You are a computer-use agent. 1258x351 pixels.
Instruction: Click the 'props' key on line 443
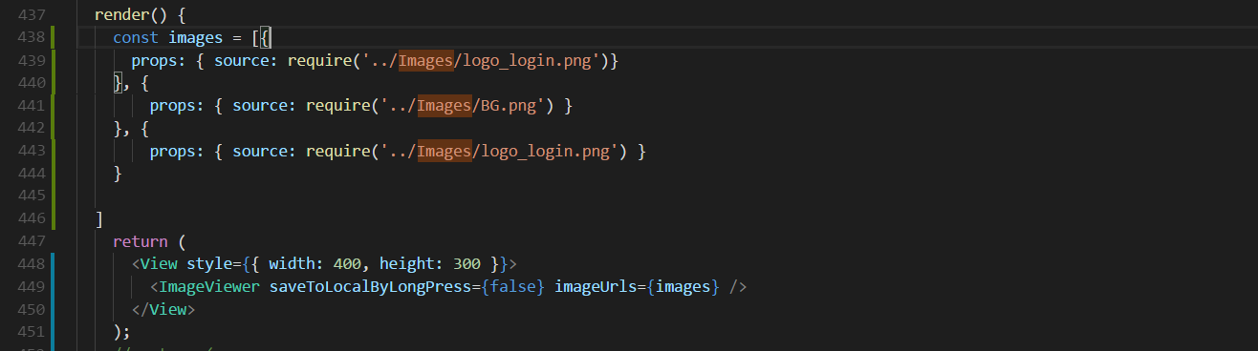click(172, 152)
